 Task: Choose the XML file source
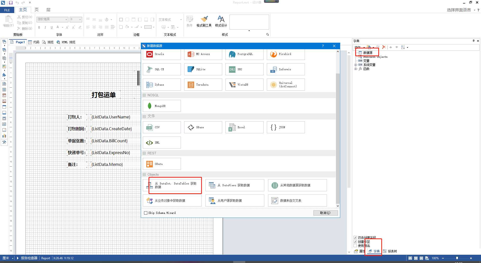pos(162,143)
